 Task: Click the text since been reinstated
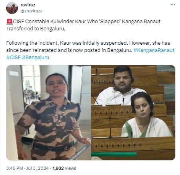32,50
